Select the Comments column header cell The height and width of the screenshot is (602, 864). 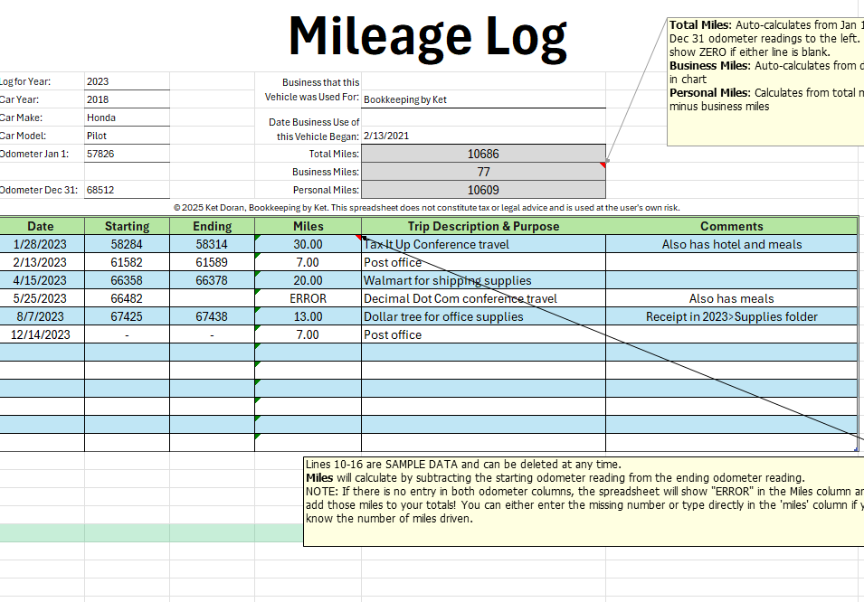click(731, 226)
